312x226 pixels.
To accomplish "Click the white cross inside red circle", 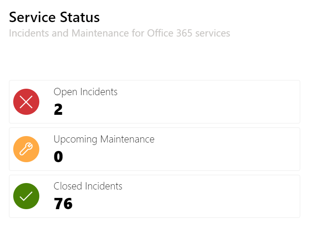I will tap(26, 102).
